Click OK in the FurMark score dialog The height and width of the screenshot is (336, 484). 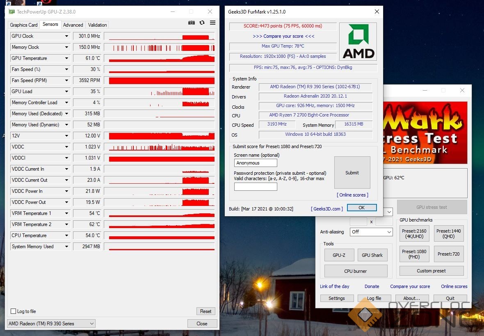pos(362,208)
